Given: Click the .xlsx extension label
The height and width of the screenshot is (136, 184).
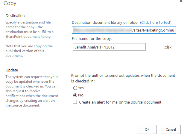Looking at the screenshot, I should 168,47.
